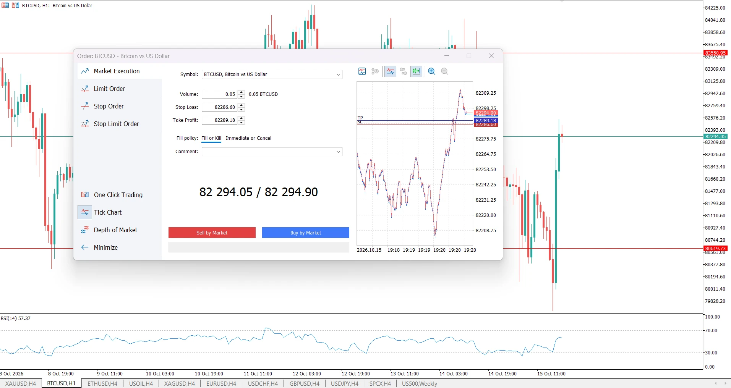This screenshot has height=388, width=731.
Task: Switch to US500,Weekly chart tab
Action: pyautogui.click(x=420, y=383)
